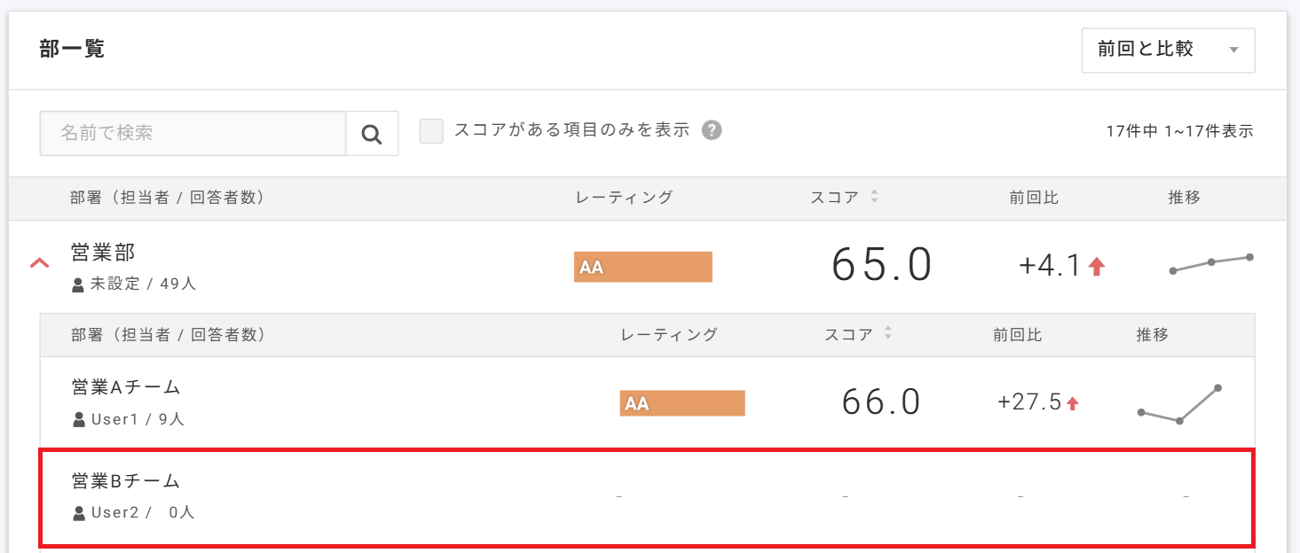Open the 前回と比較 dropdown
The height and width of the screenshot is (553, 1300).
pyautogui.click(x=1167, y=50)
